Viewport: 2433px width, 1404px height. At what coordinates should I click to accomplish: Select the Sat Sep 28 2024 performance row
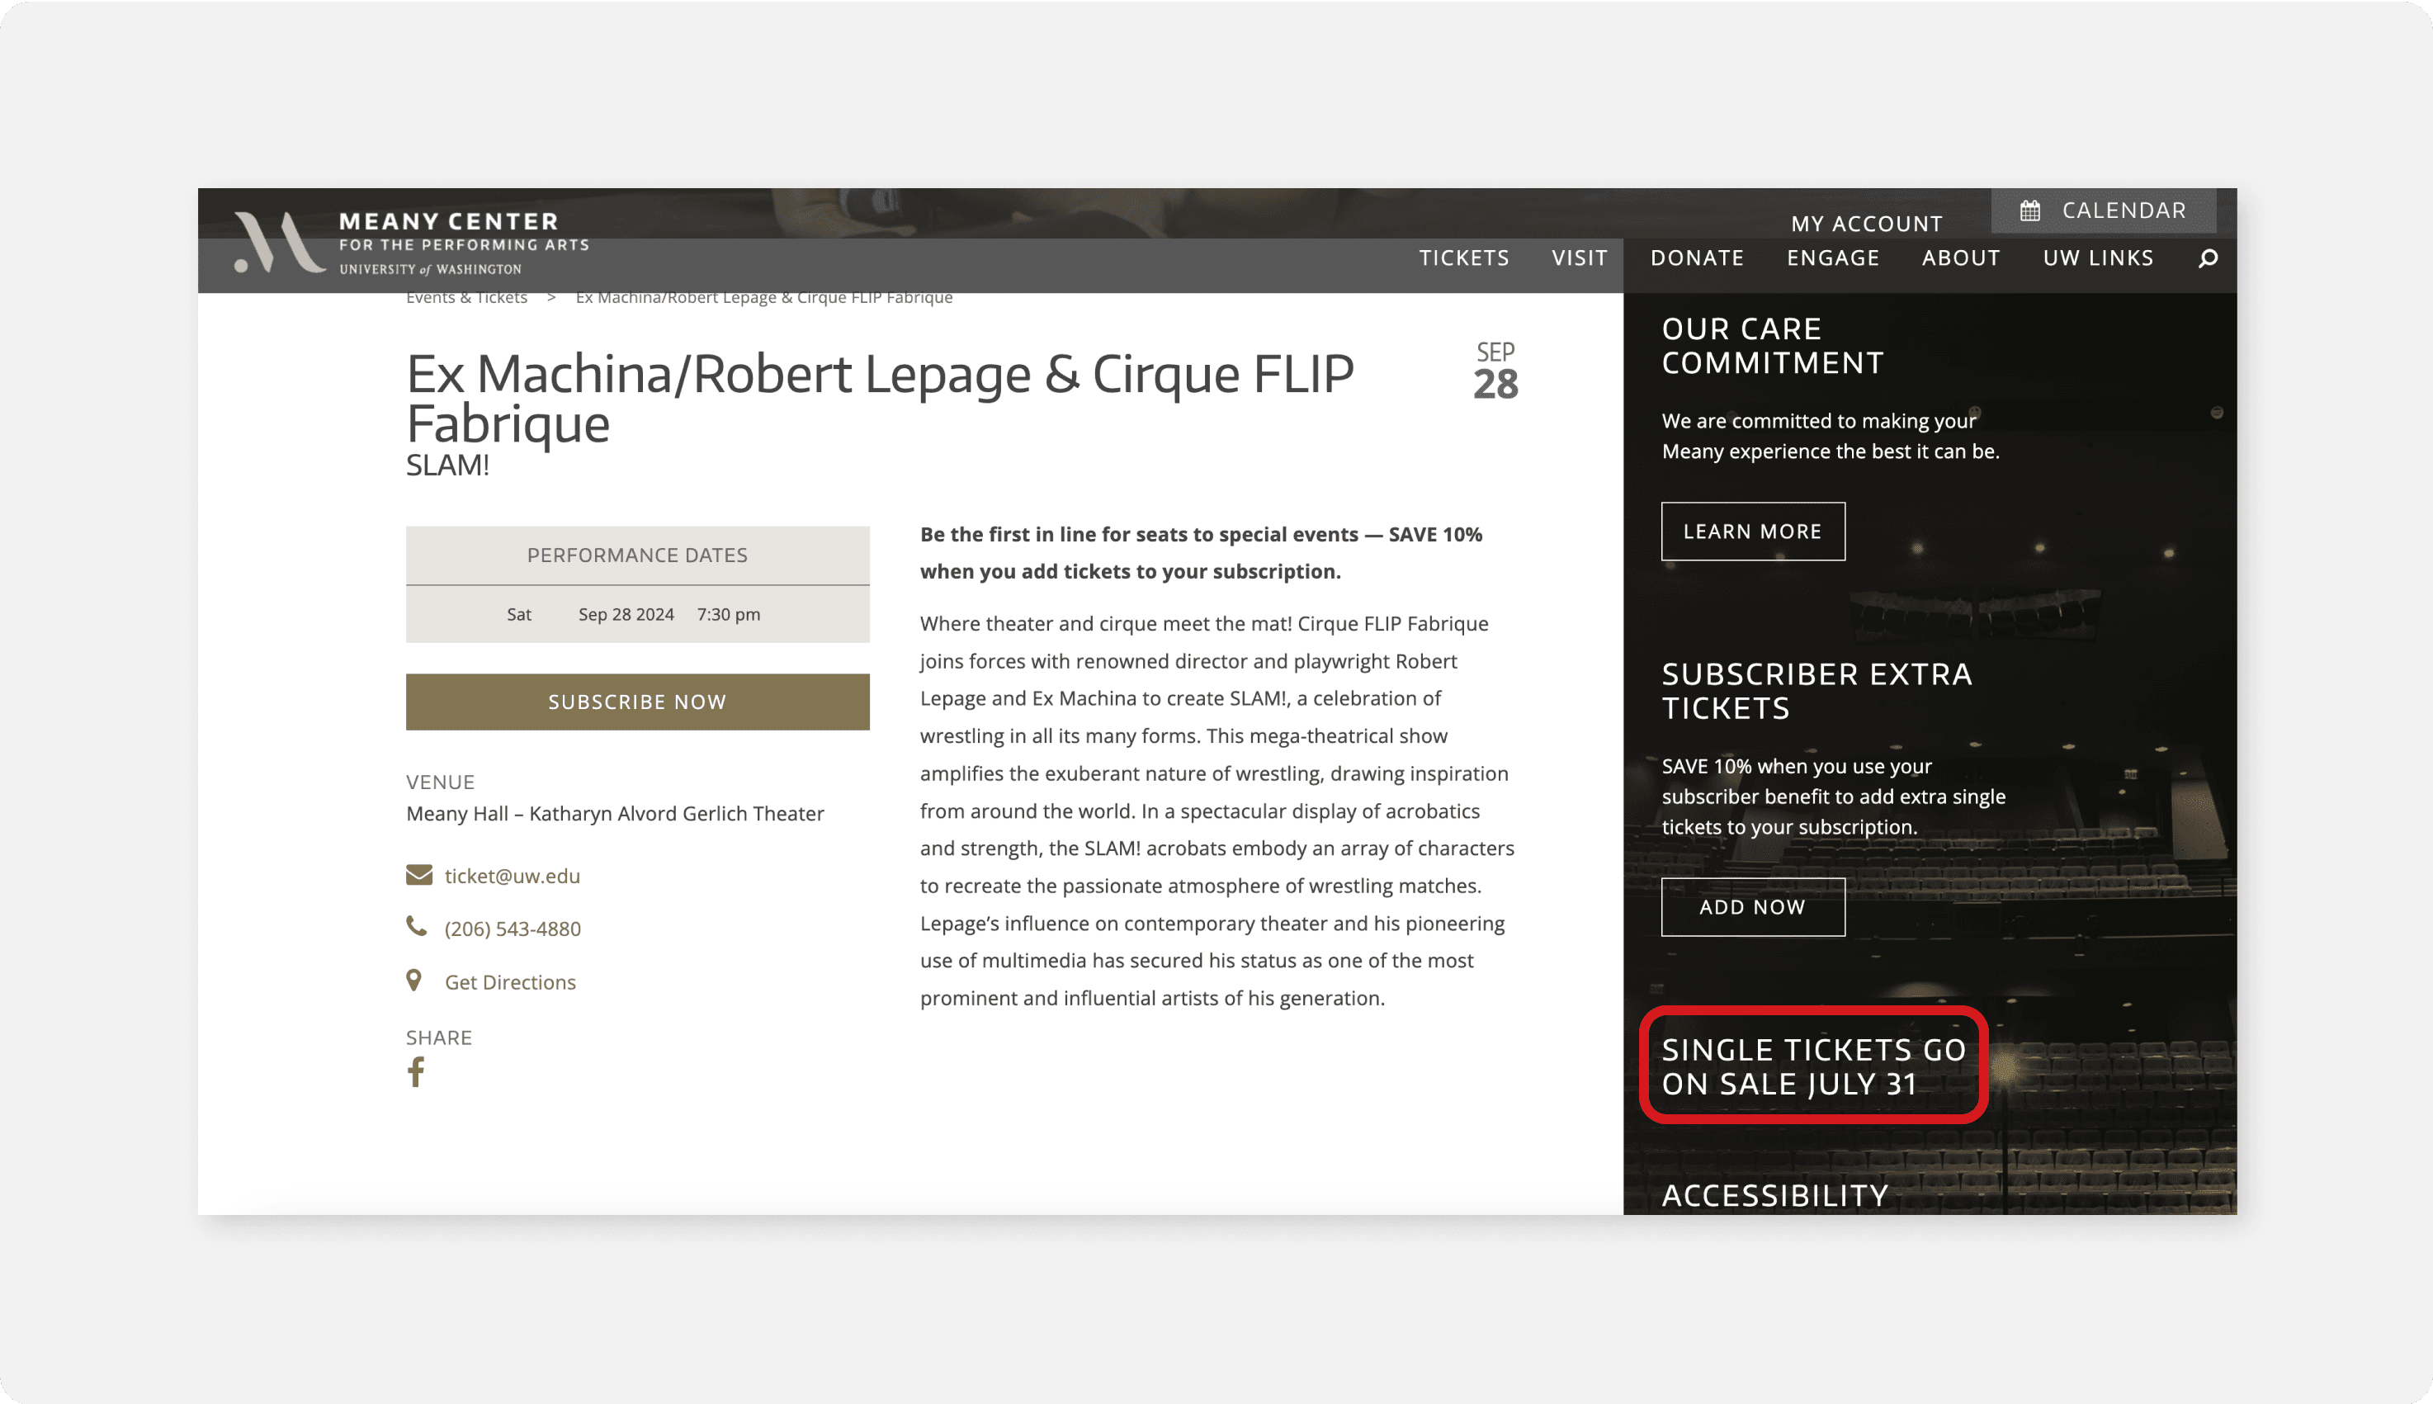pos(636,614)
